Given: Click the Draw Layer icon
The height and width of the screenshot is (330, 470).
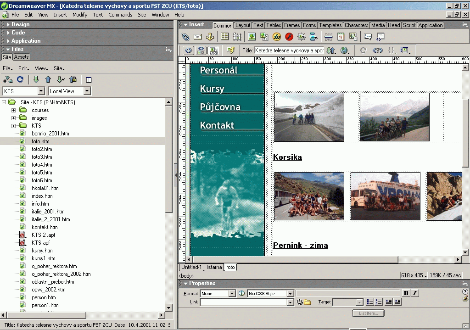Looking at the screenshot, I should [237, 37].
